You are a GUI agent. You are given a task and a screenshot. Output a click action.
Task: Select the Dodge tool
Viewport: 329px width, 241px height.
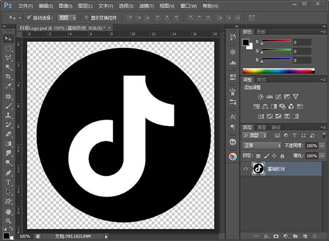8,163
